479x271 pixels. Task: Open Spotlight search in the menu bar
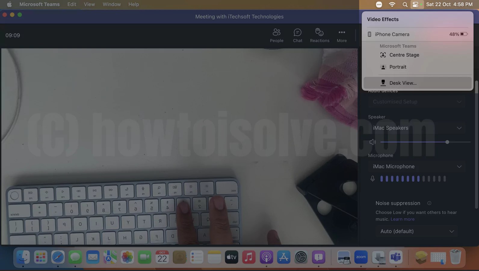point(405,4)
